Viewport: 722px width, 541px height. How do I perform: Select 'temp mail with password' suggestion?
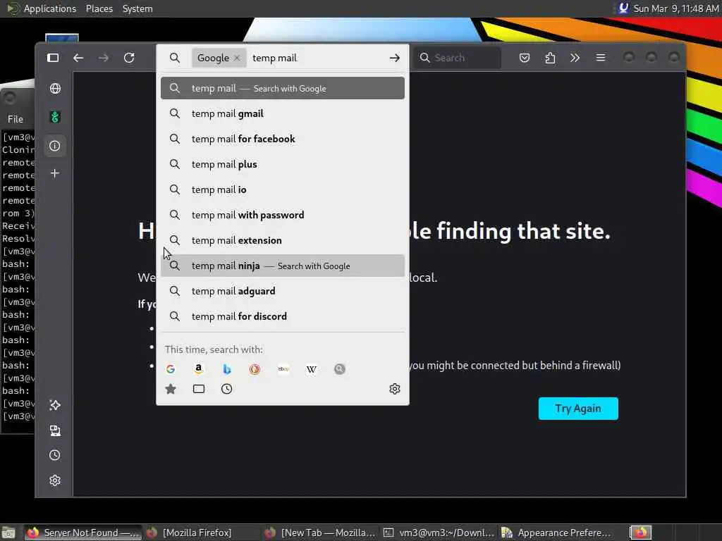pos(283,215)
